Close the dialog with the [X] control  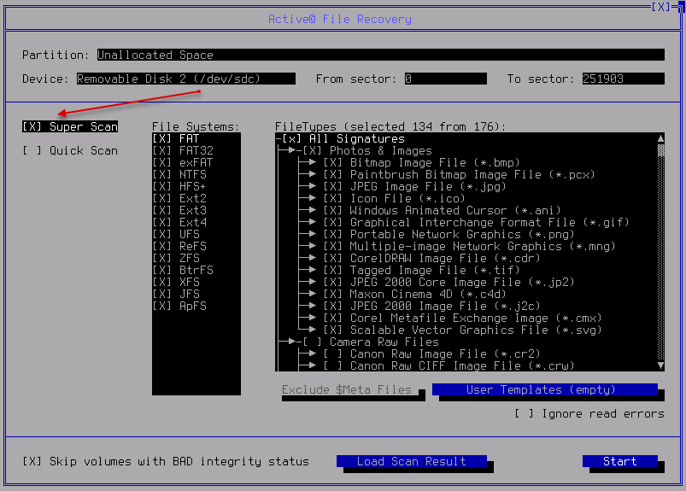[x=660, y=7]
